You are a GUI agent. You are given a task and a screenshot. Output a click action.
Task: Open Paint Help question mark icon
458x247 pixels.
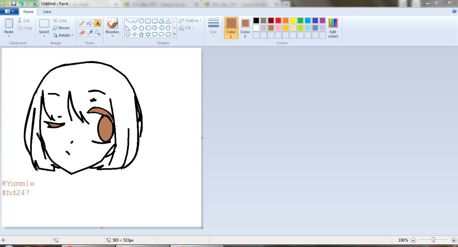(x=454, y=11)
